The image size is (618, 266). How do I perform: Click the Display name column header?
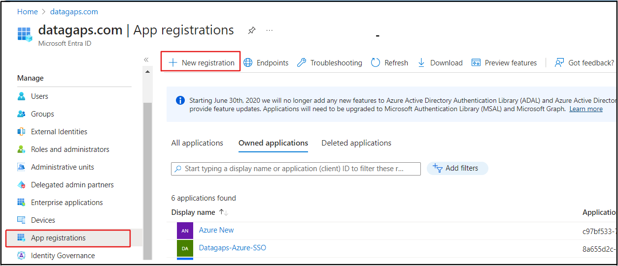click(x=193, y=212)
